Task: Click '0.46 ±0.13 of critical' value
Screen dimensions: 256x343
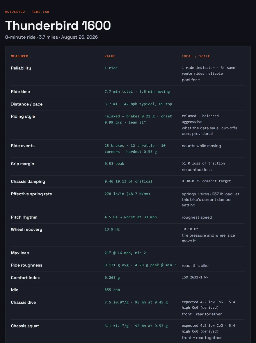Action: pos(128,181)
